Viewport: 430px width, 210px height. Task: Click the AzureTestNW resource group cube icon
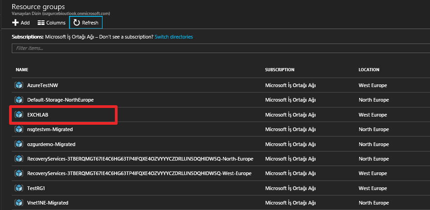click(19, 85)
